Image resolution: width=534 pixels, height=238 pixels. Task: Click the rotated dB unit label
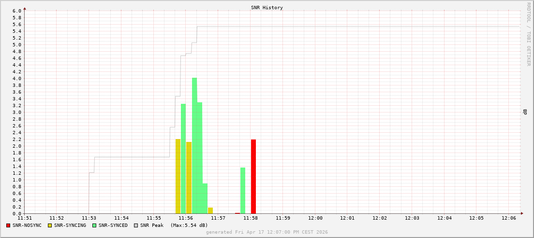pyautogui.click(x=525, y=112)
